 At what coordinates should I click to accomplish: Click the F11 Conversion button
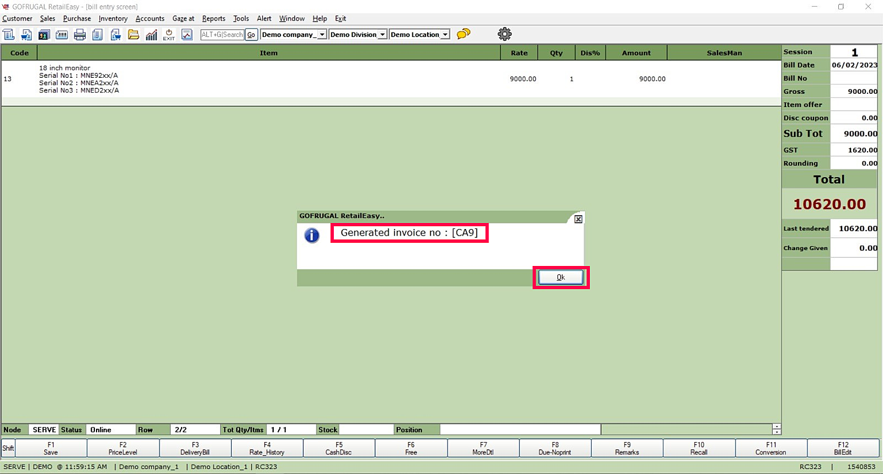[771, 448]
